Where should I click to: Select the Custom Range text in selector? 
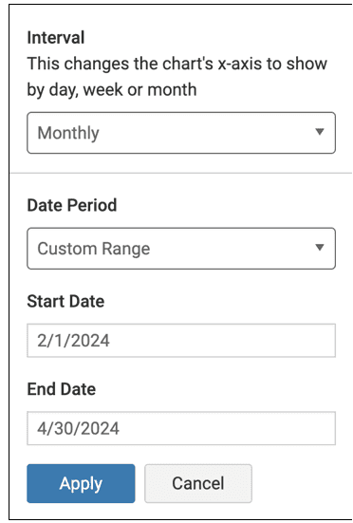pos(94,249)
